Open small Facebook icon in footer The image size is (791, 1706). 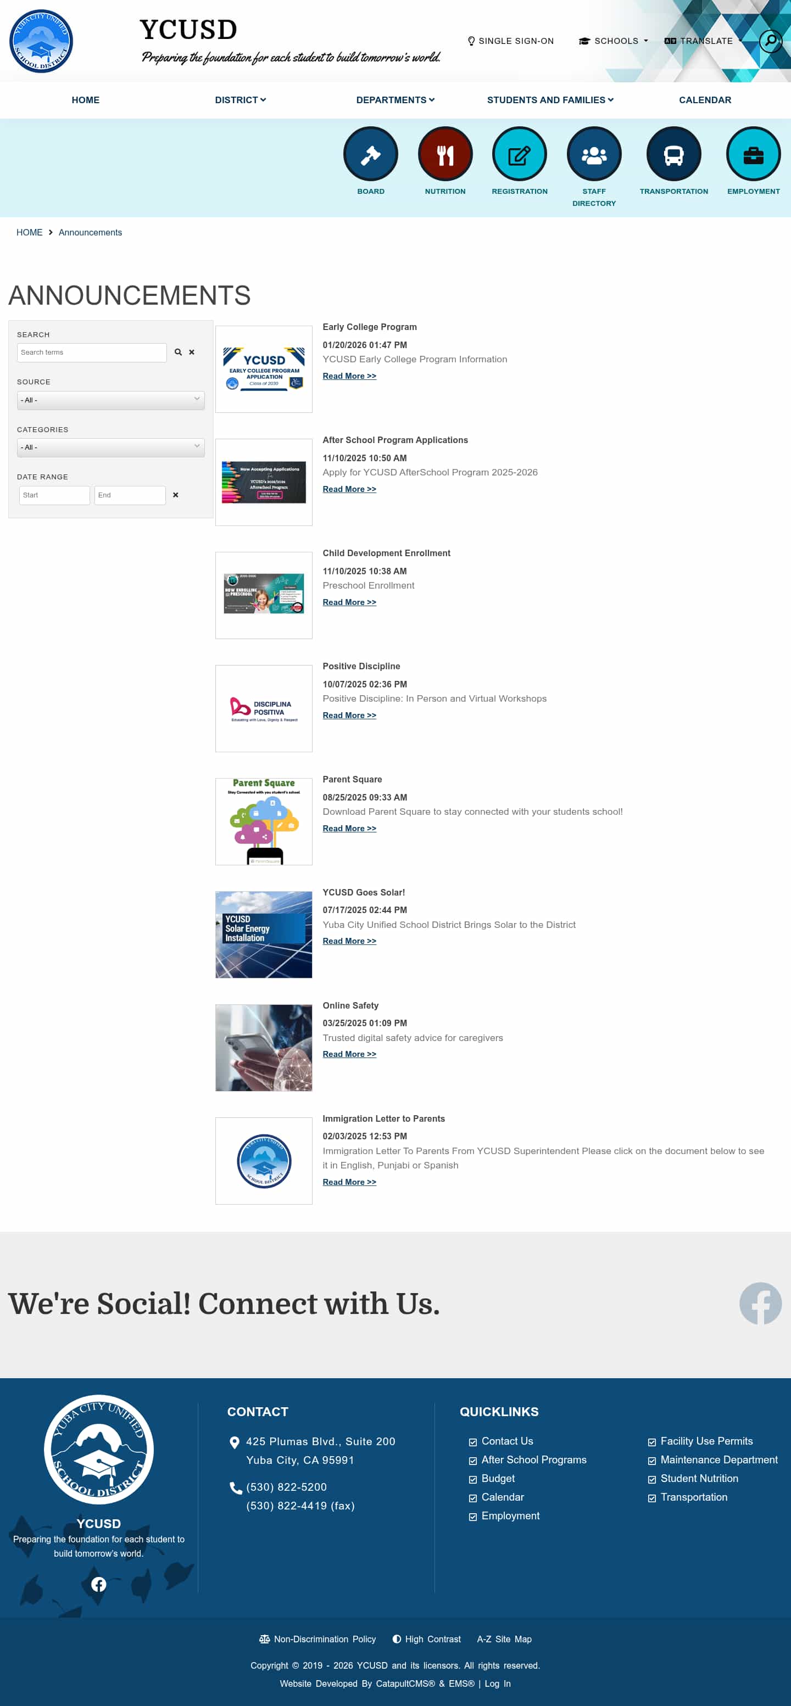[99, 1584]
